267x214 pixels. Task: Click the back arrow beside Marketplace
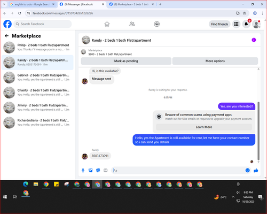pos(6,36)
